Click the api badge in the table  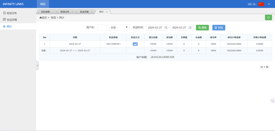(135, 44)
